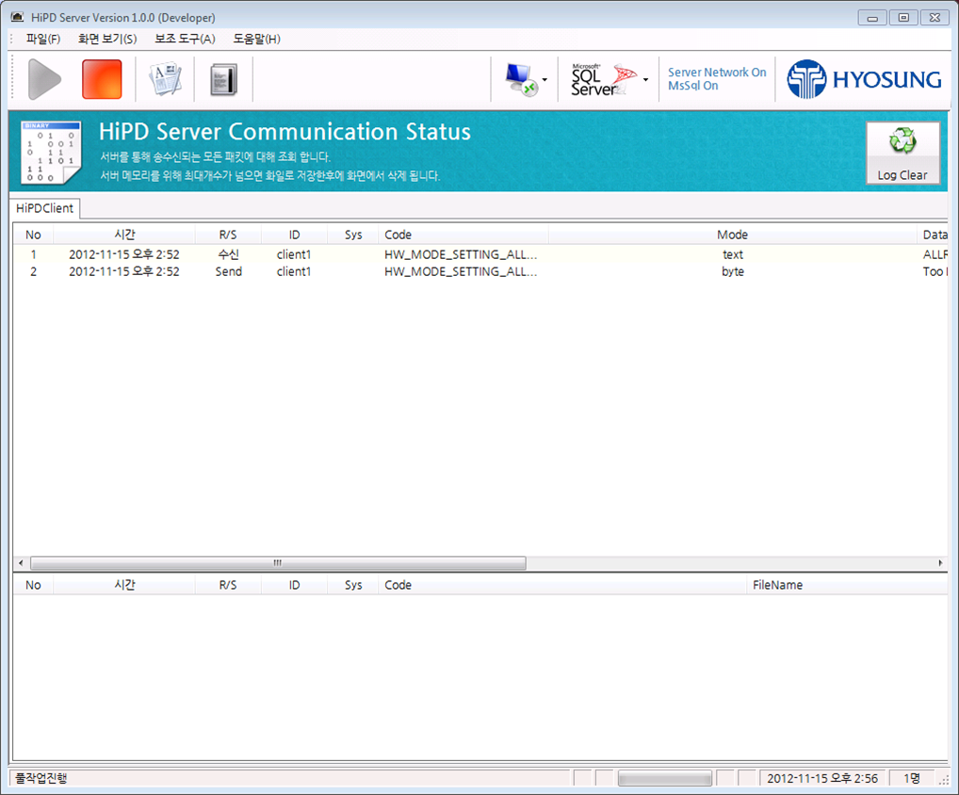
Task: Sort upper table by ID column
Action: click(x=294, y=235)
